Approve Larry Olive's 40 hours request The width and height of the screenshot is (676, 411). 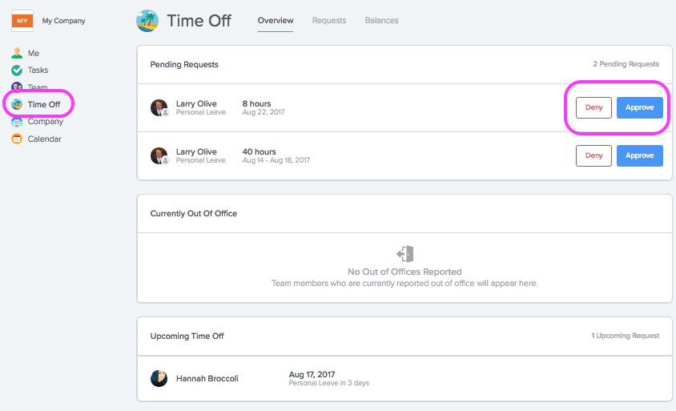pyautogui.click(x=640, y=155)
